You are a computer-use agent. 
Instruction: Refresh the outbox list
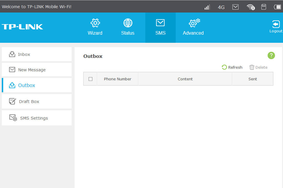point(232,67)
